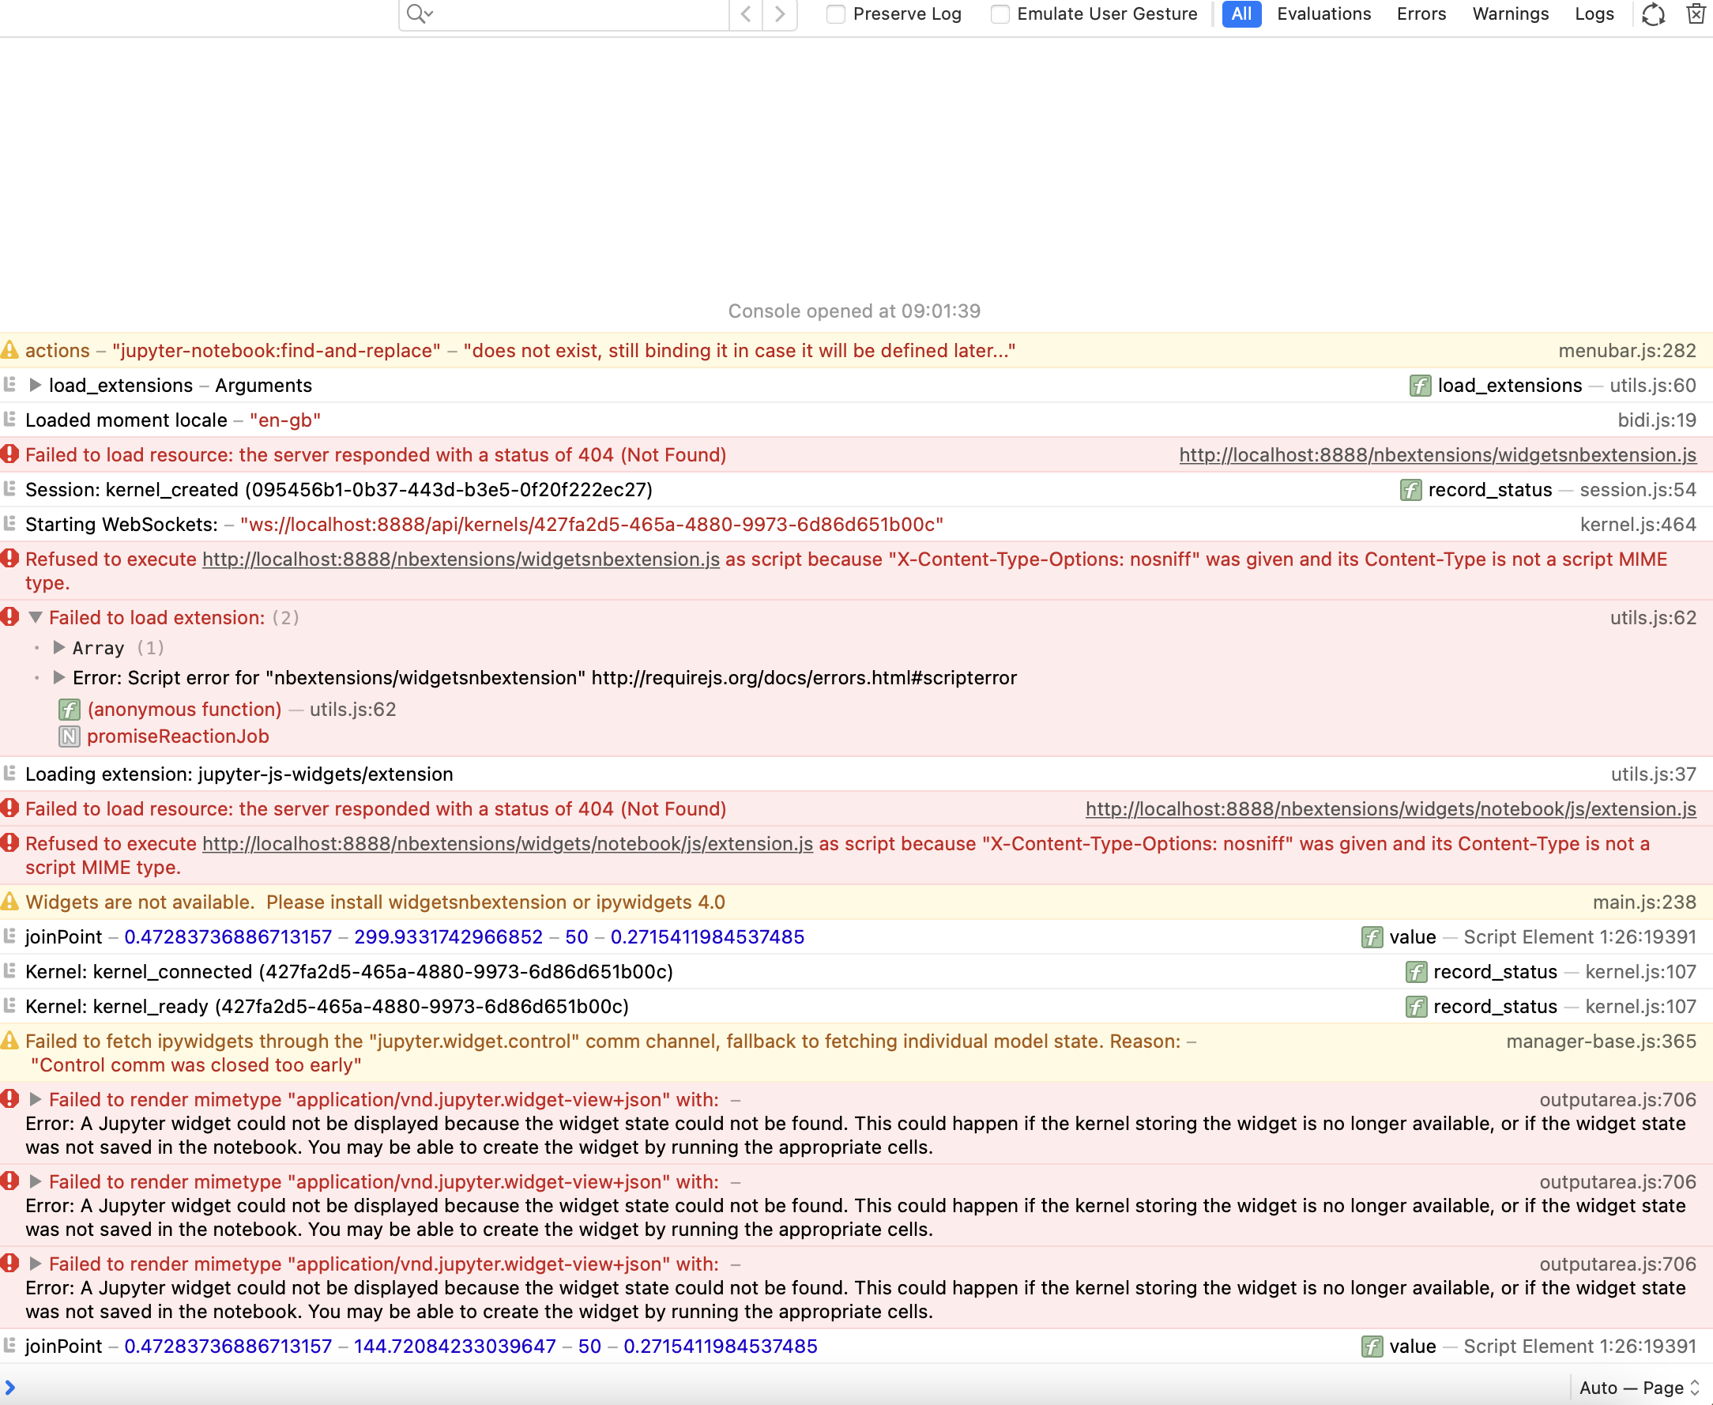Expand the load_extensions Arguments entry
The height and width of the screenshot is (1405, 1713).
point(35,386)
